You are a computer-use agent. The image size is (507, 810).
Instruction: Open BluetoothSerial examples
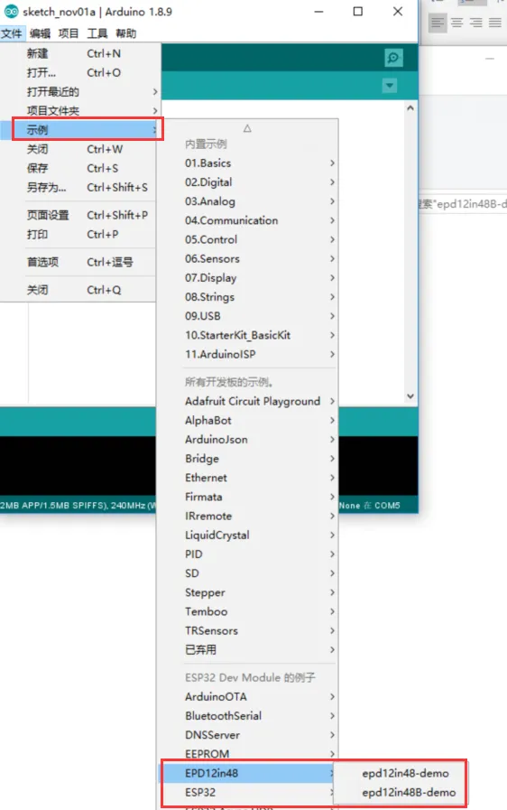coord(247,715)
